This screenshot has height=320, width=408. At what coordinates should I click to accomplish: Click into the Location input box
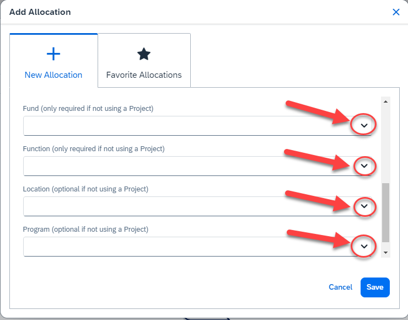pos(182,206)
